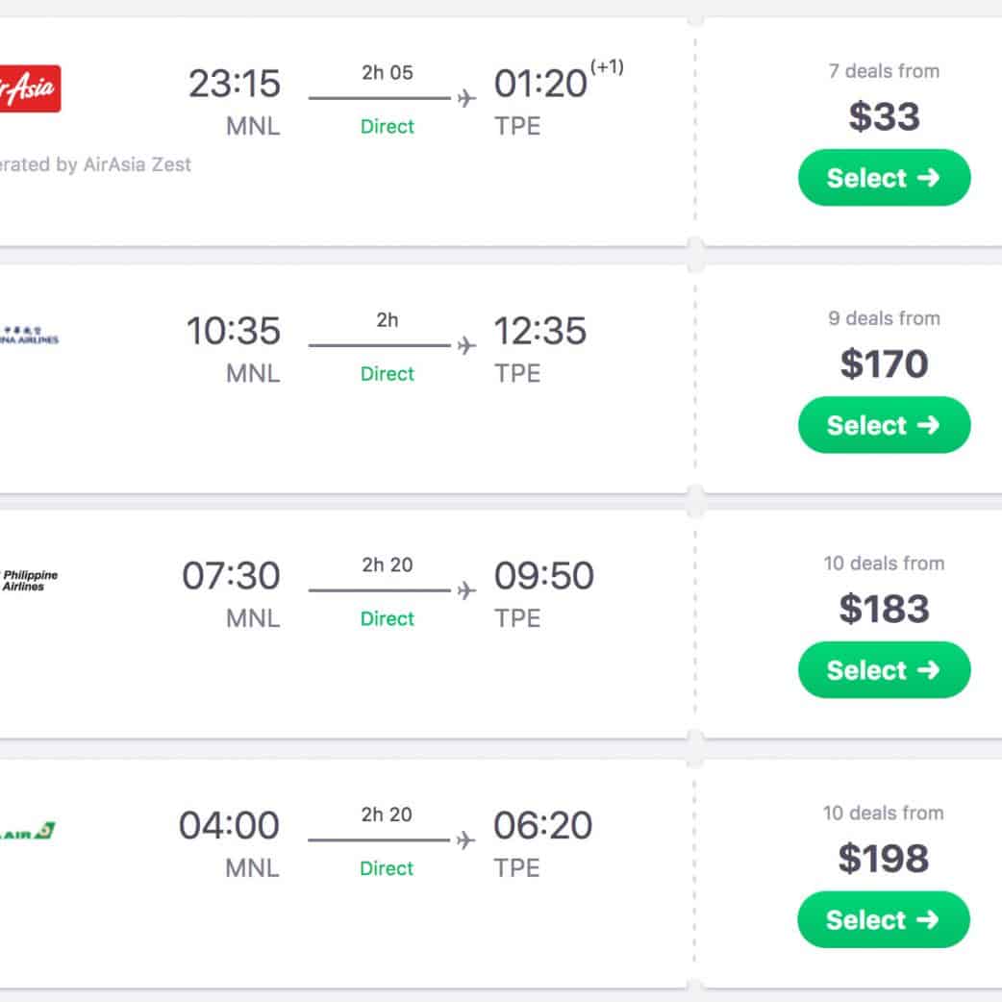This screenshot has height=1002, width=1002.
Task: Click plane icon on the 2h 05 flight
Action: pyautogui.click(x=466, y=98)
